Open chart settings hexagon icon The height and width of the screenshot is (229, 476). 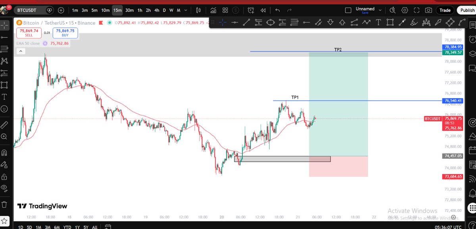405,10
